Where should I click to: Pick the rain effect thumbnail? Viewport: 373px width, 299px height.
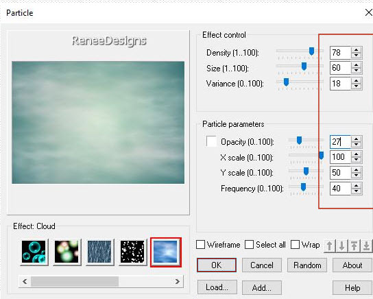click(99, 252)
